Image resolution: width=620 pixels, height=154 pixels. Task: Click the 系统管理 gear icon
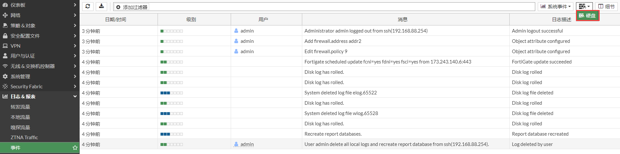point(5,76)
